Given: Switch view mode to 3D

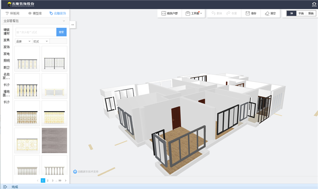Looking at the screenshot, I should tap(291, 14).
